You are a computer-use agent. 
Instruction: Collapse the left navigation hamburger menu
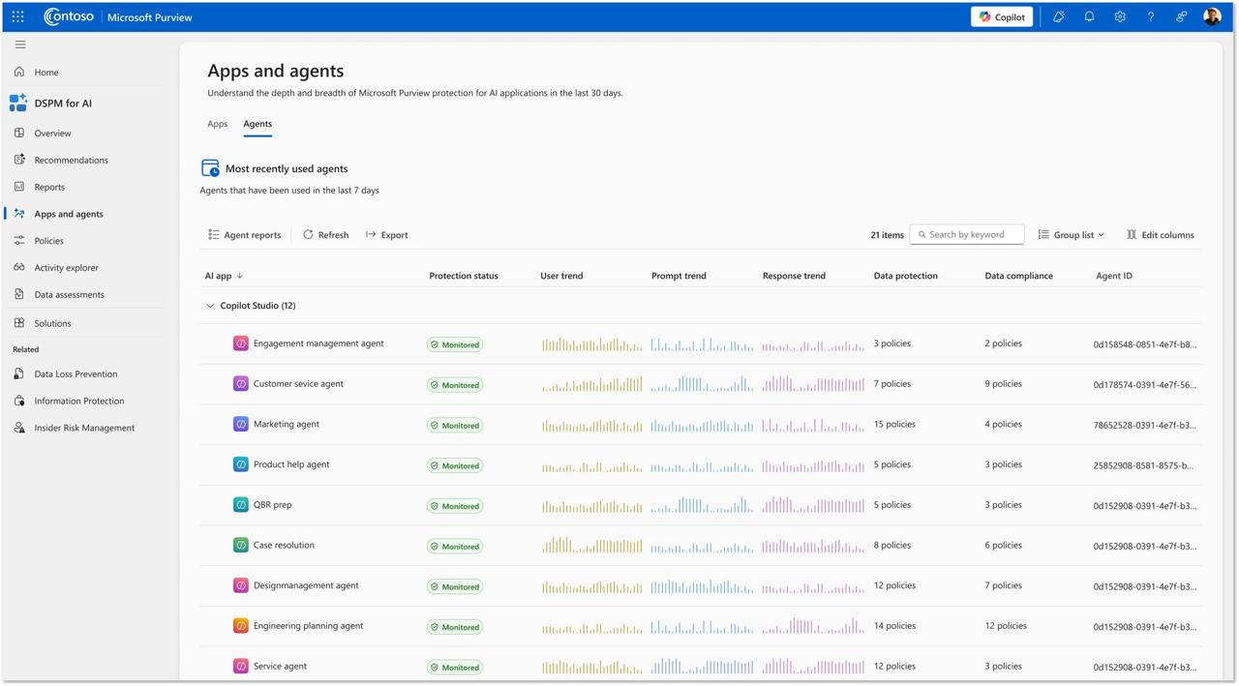coord(20,45)
